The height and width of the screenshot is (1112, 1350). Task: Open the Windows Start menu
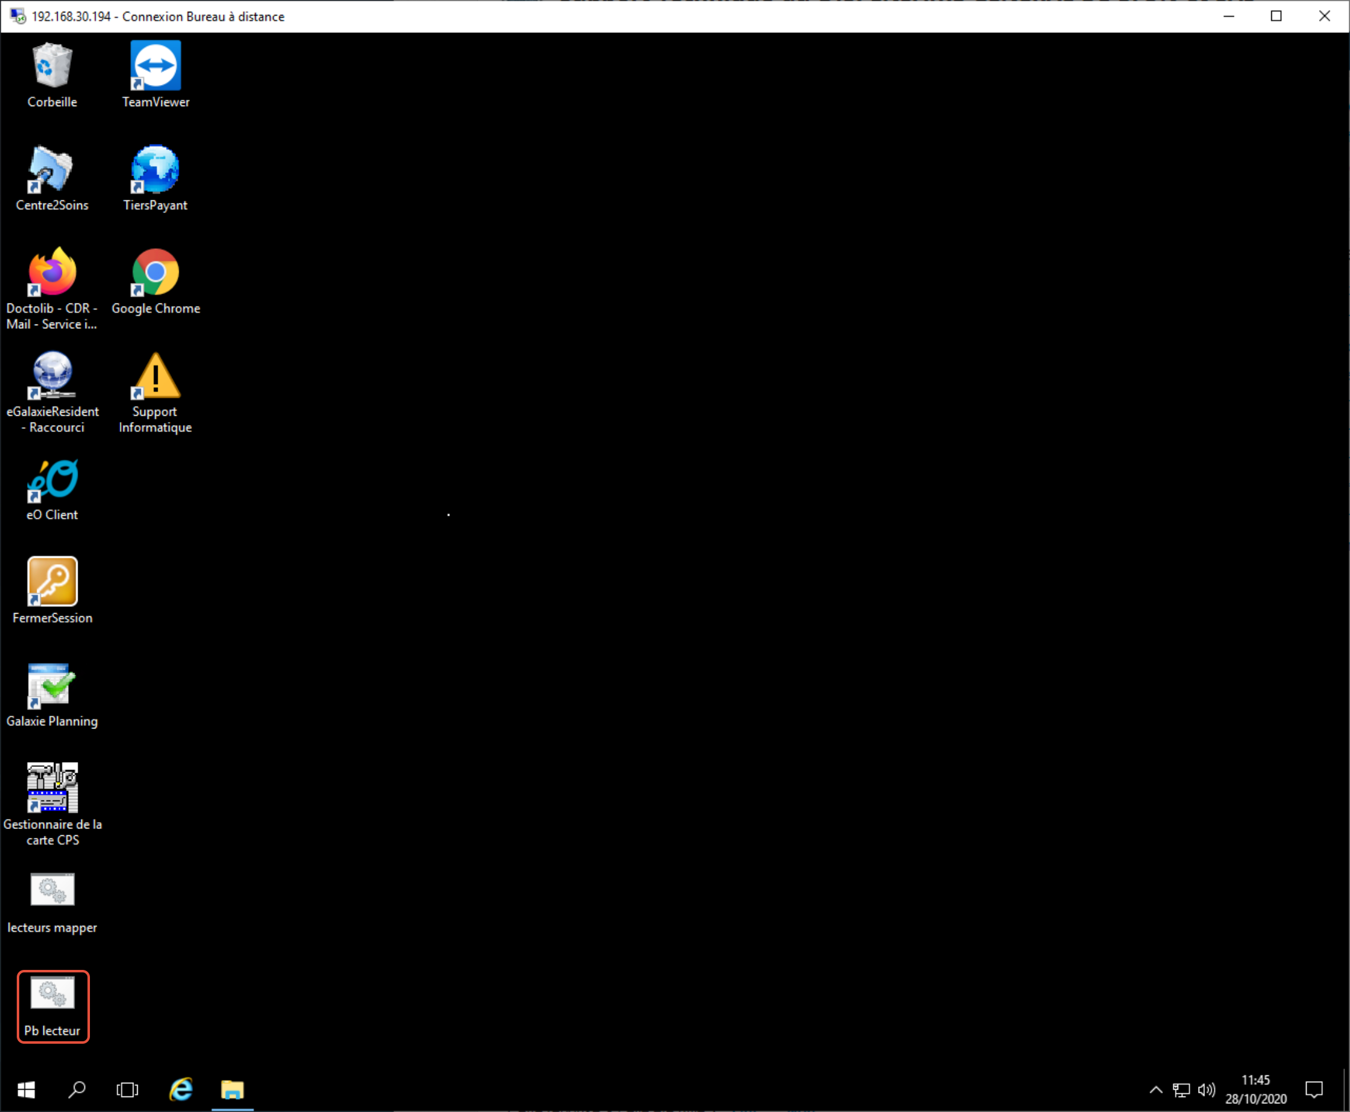(x=25, y=1090)
